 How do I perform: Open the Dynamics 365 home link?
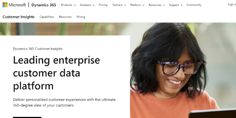[44, 5]
